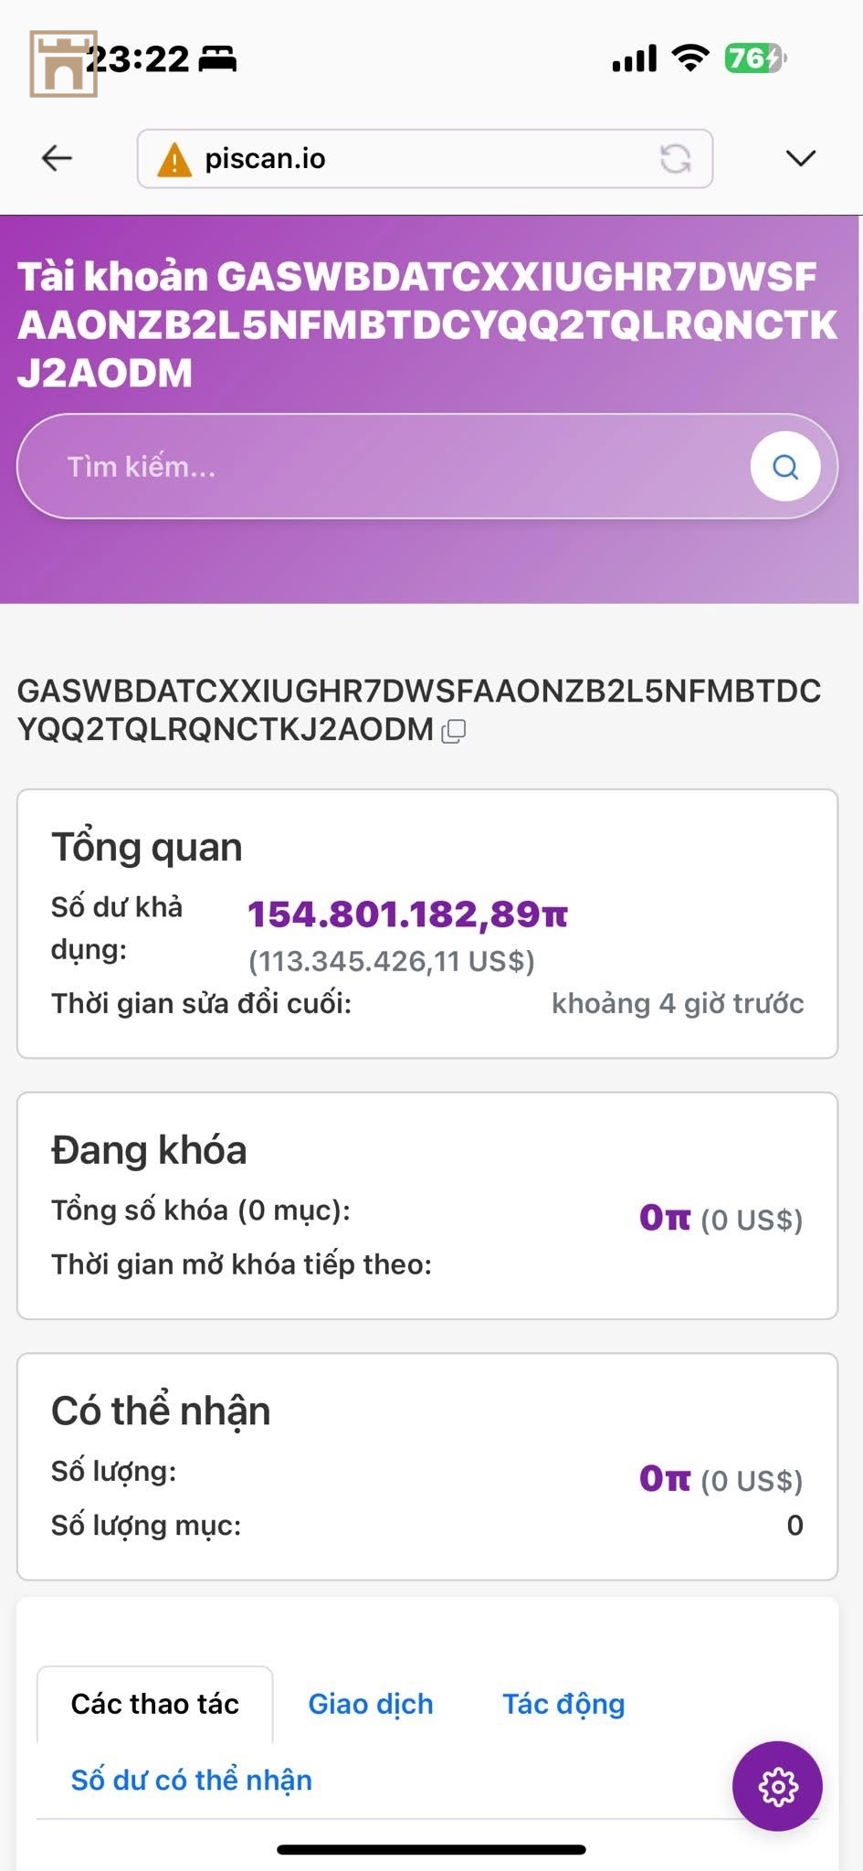Tap the Đang khóa section card

[x=427, y=1206]
